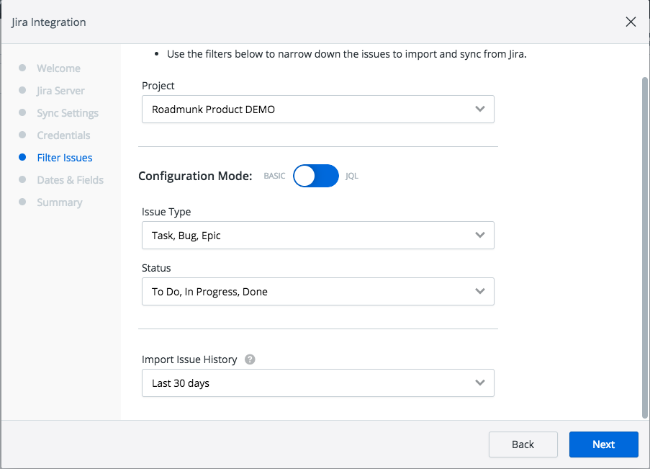The height and width of the screenshot is (469, 650).
Task: Click the chevron arrow in the Status field
Action: [480, 292]
